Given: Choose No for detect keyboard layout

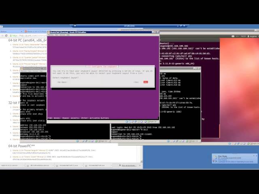Looking at the screenshot, I should point(136,82).
